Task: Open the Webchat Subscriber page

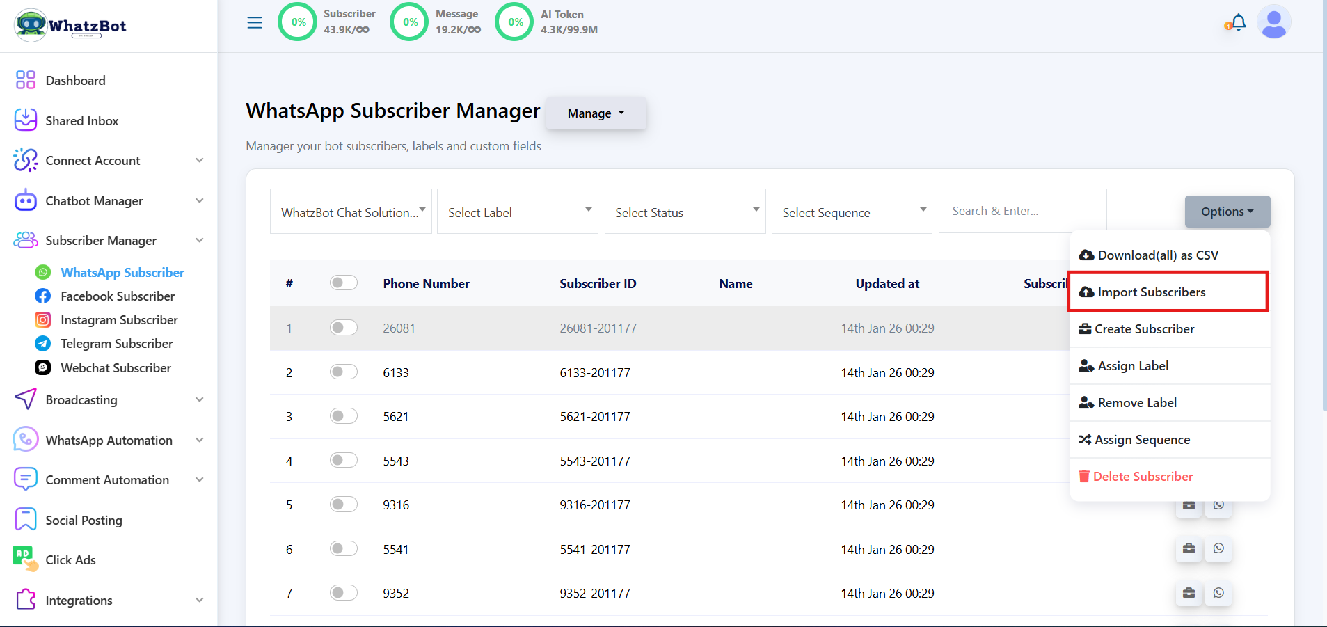Action: pos(115,367)
